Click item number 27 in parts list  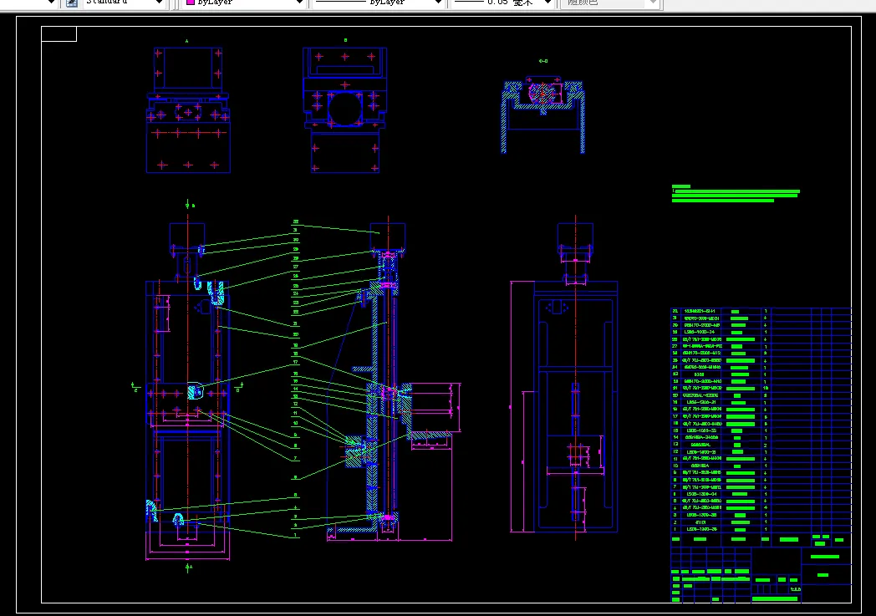[x=675, y=346]
